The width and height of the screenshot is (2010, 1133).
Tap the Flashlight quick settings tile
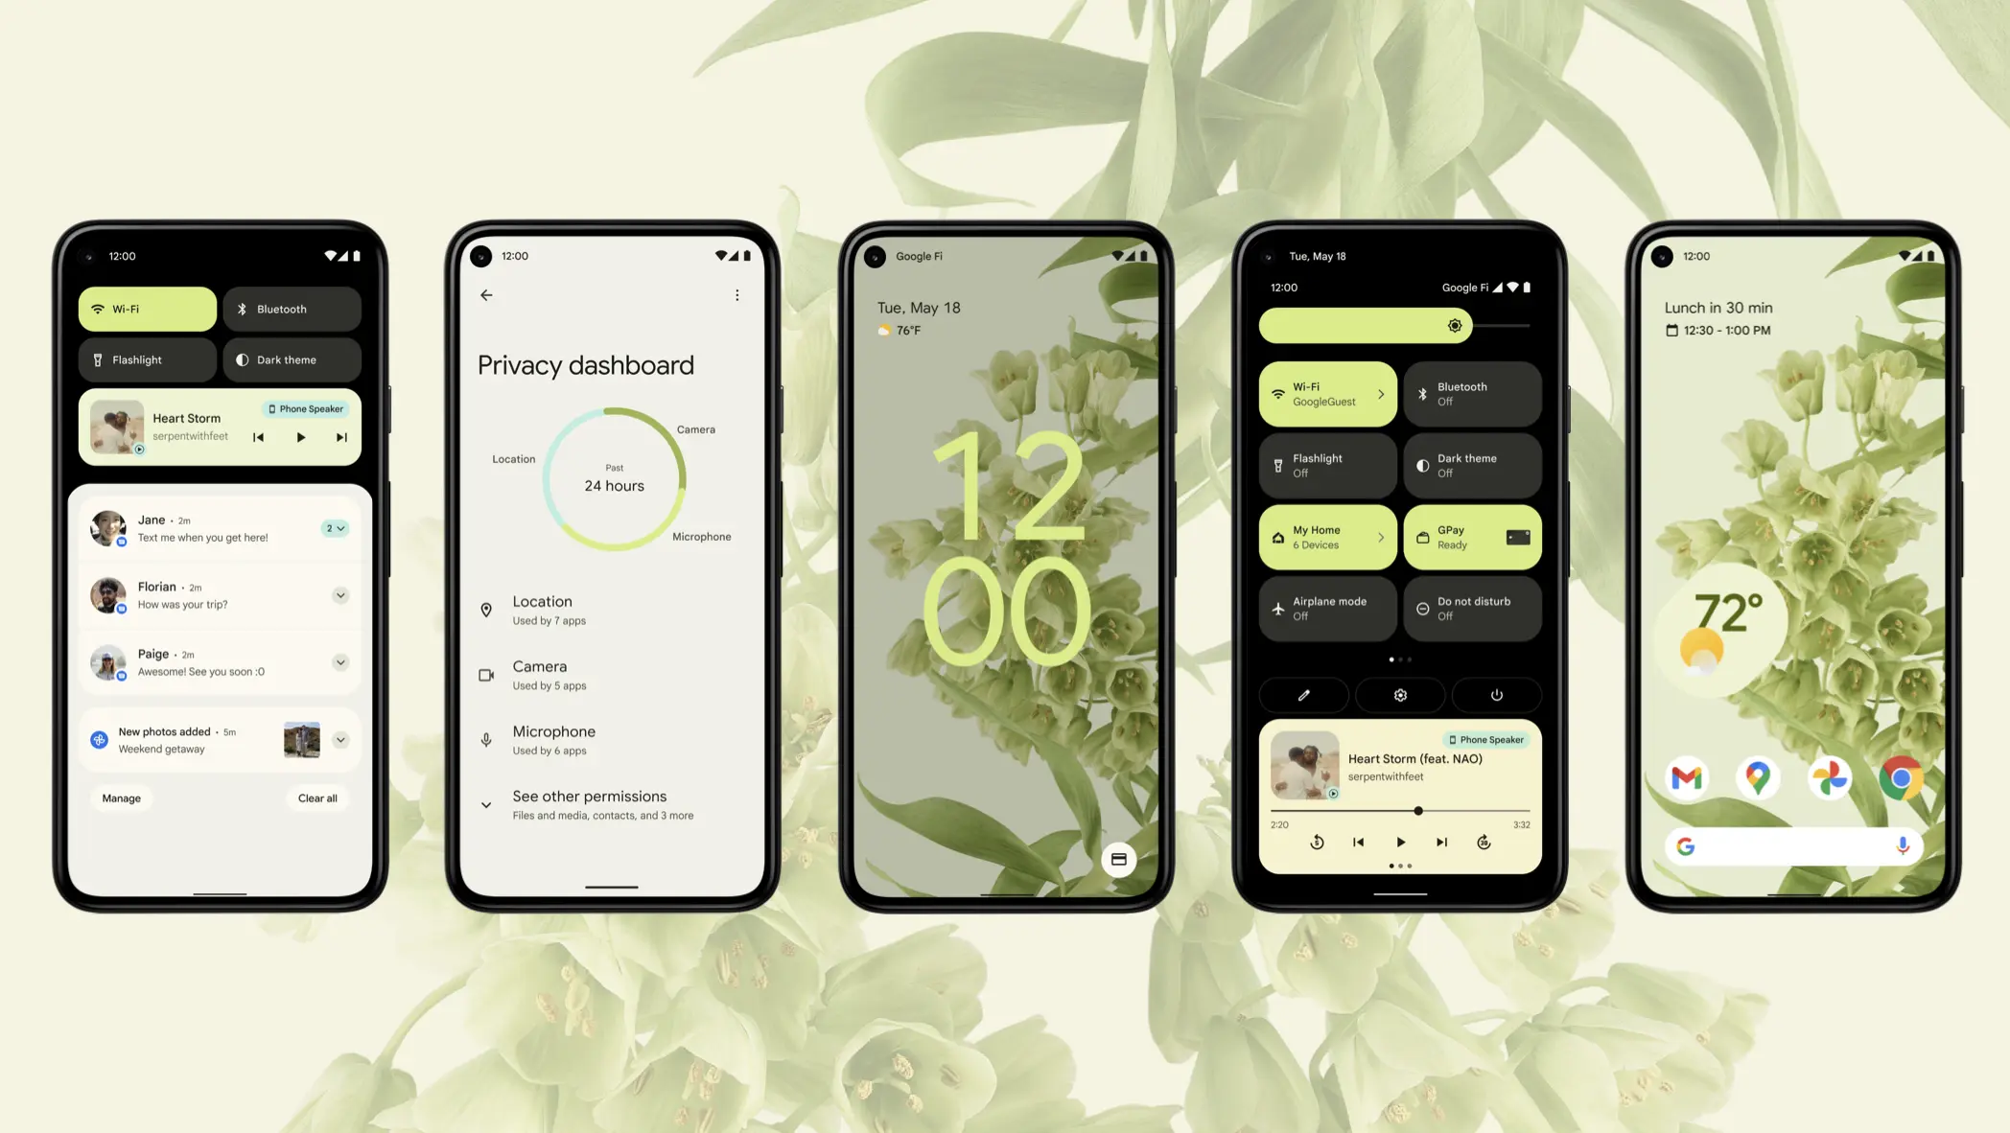149,360
